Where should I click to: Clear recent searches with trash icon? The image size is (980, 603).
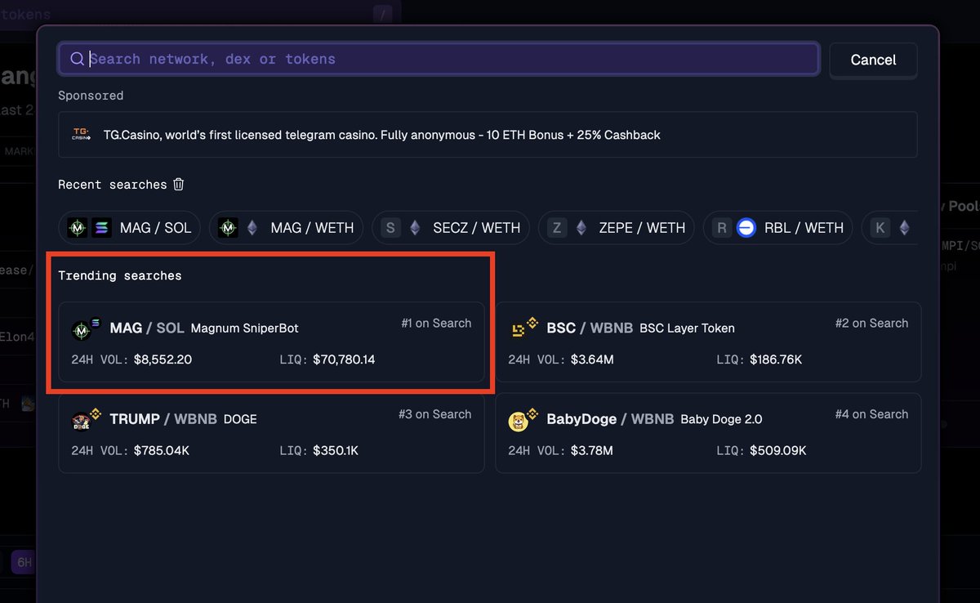pos(179,185)
